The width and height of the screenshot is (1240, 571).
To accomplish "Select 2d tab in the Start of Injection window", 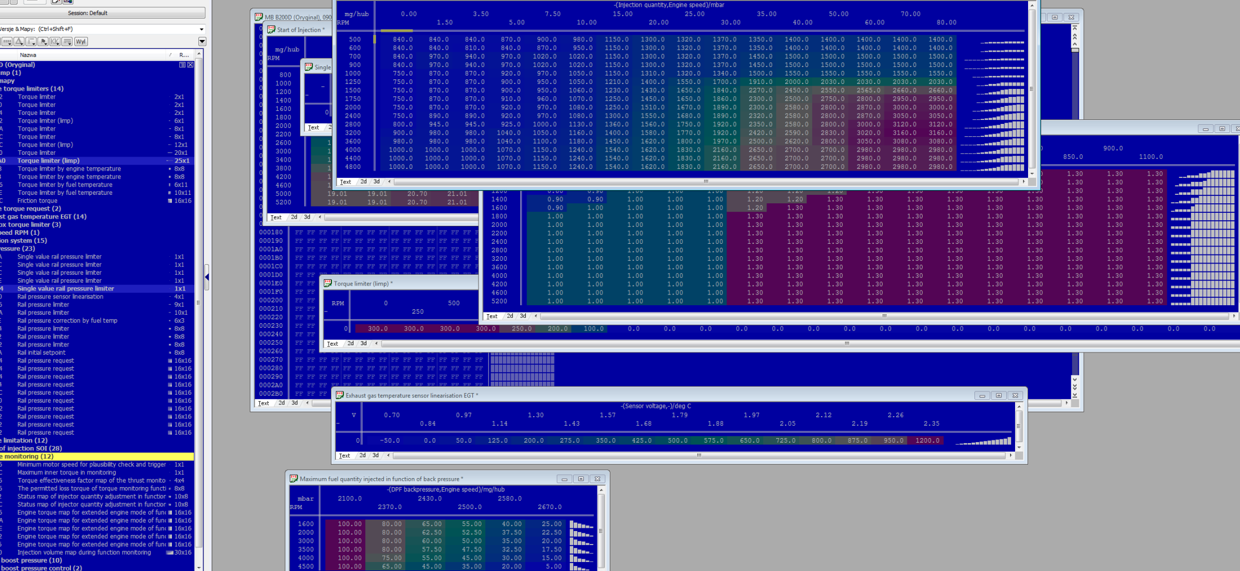I will coord(294,217).
